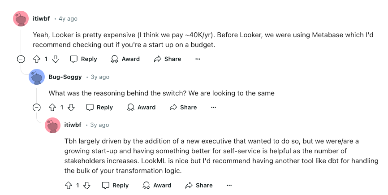
Task: Open Bug-Soggy's user profile link
Action: (65, 77)
